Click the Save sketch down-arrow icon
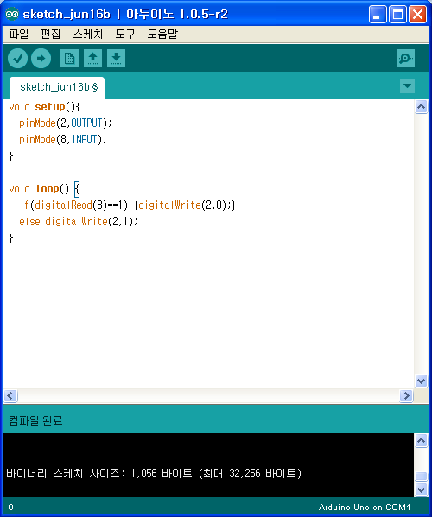Viewport: 432px width, 517px height. coord(116,59)
